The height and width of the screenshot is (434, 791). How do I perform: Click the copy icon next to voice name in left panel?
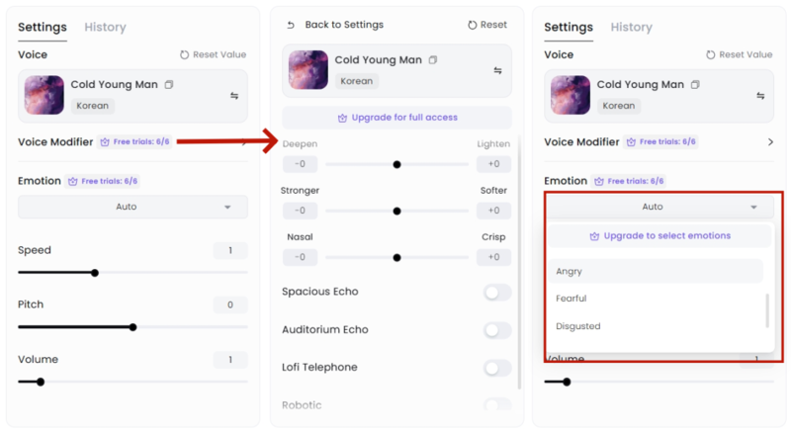[169, 85]
